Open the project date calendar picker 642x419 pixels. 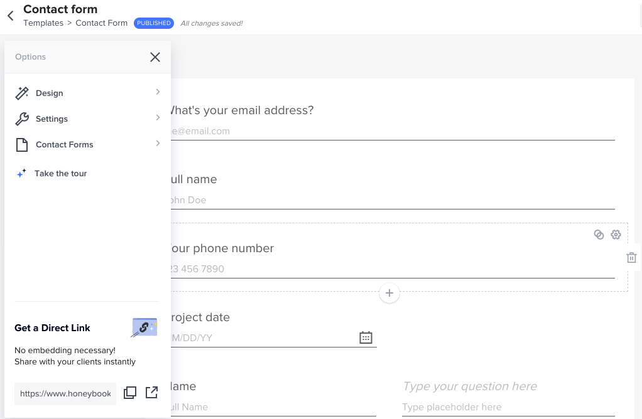(366, 337)
